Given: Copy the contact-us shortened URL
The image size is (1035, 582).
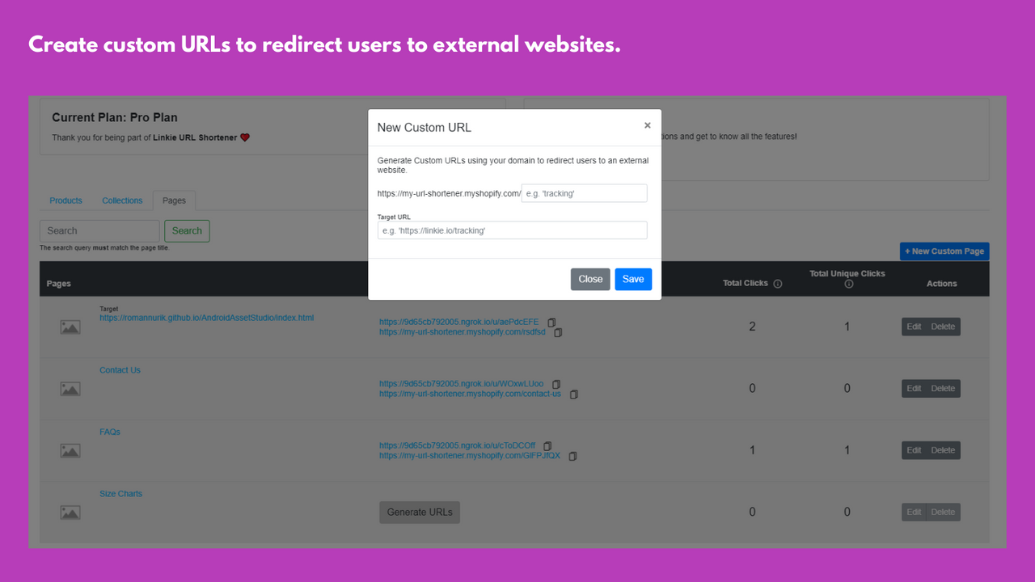Looking at the screenshot, I should [574, 394].
